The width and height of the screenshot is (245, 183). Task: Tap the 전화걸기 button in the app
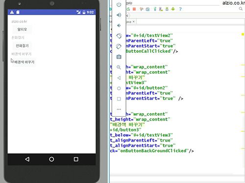(22, 46)
